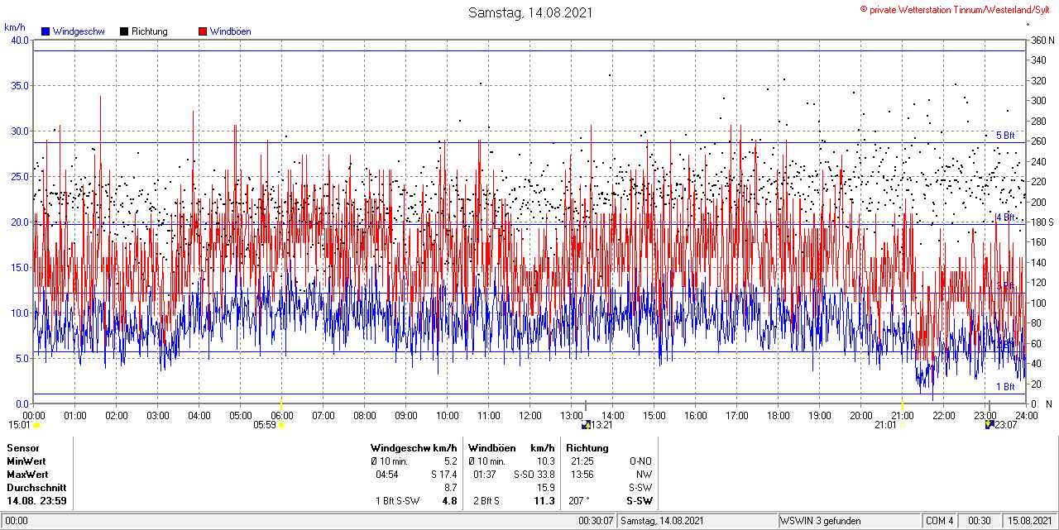Image resolution: width=1059 pixels, height=530 pixels.
Task: Click the 180 S direction axis label
Action: tap(1042, 222)
